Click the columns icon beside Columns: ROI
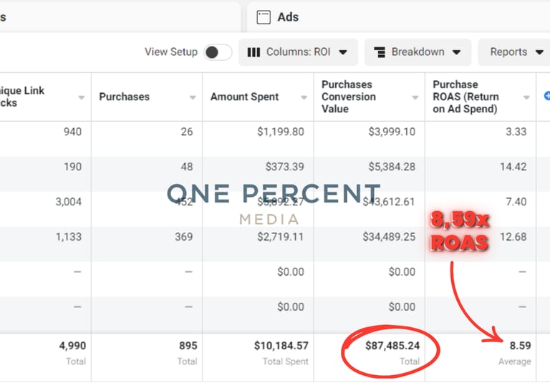 coord(254,52)
